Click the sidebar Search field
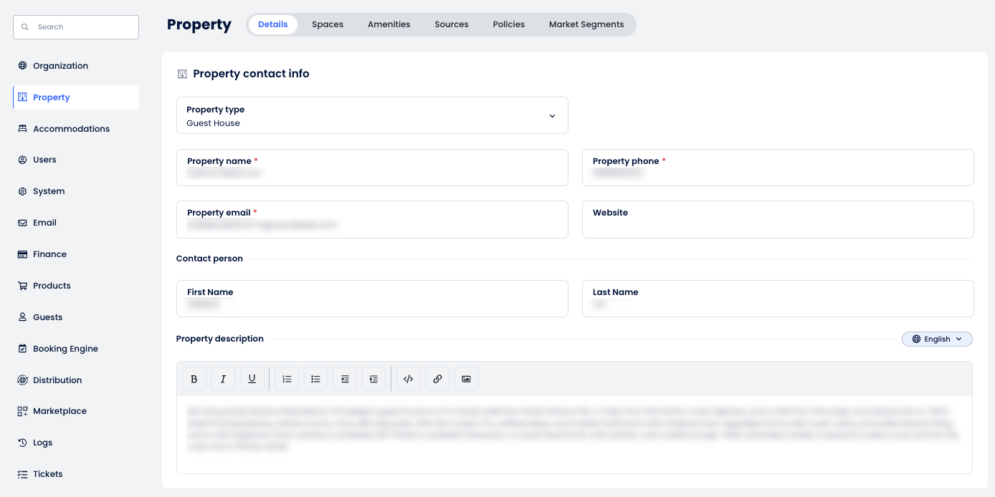The image size is (995, 497). (x=76, y=27)
